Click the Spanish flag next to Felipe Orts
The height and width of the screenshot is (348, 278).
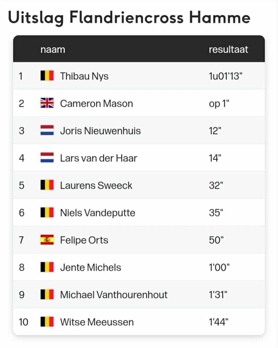click(x=47, y=240)
